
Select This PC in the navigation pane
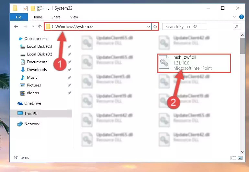click(x=41, y=114)
